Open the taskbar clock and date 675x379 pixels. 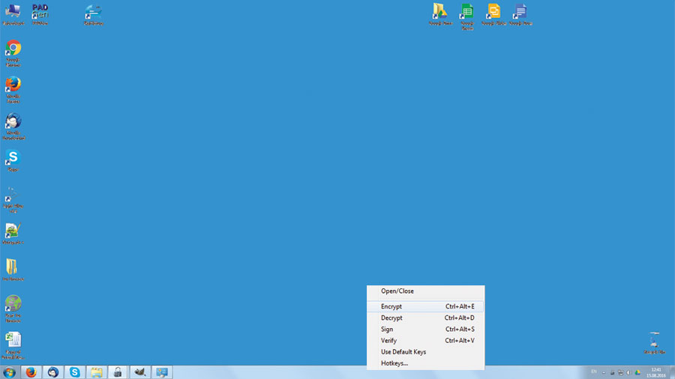656,372
